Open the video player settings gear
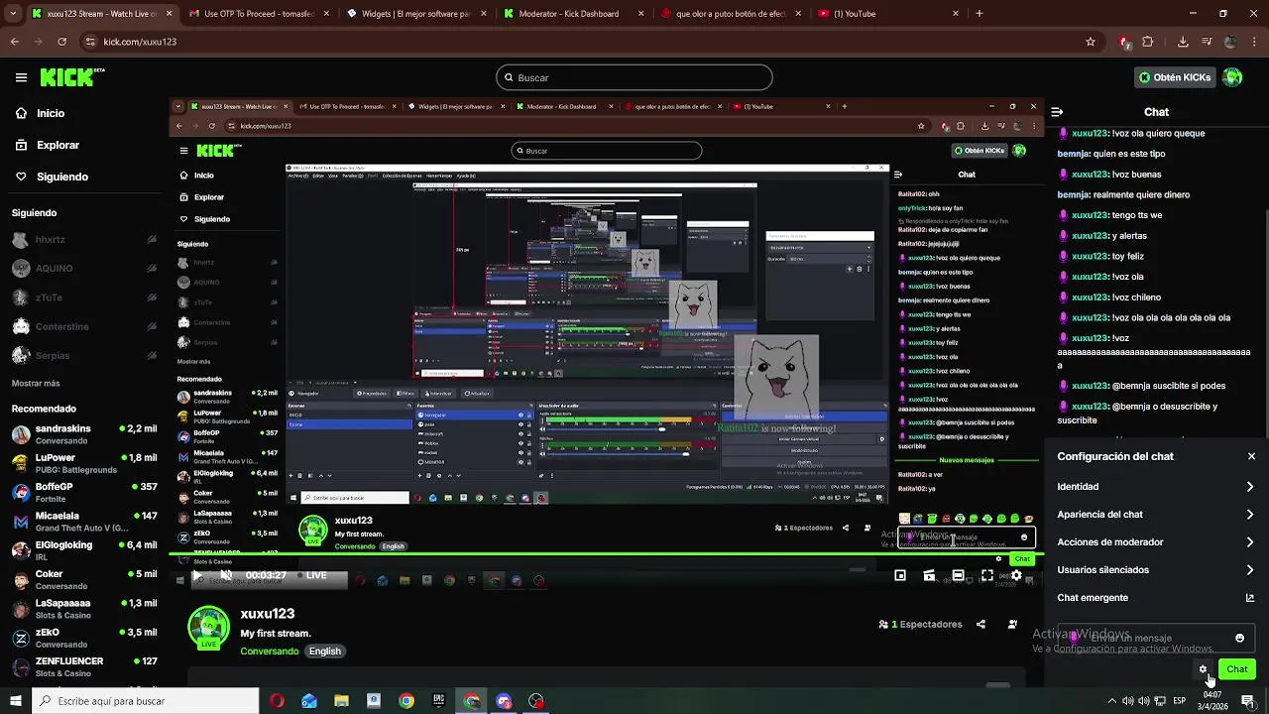The image size is (1269, 714). (x=1016, y=575)
